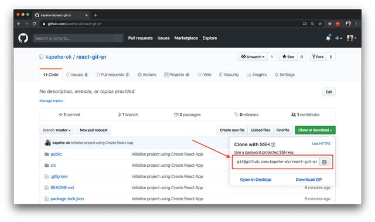
Task: Open the Projects tab
Action: click(x=176, y=75)
